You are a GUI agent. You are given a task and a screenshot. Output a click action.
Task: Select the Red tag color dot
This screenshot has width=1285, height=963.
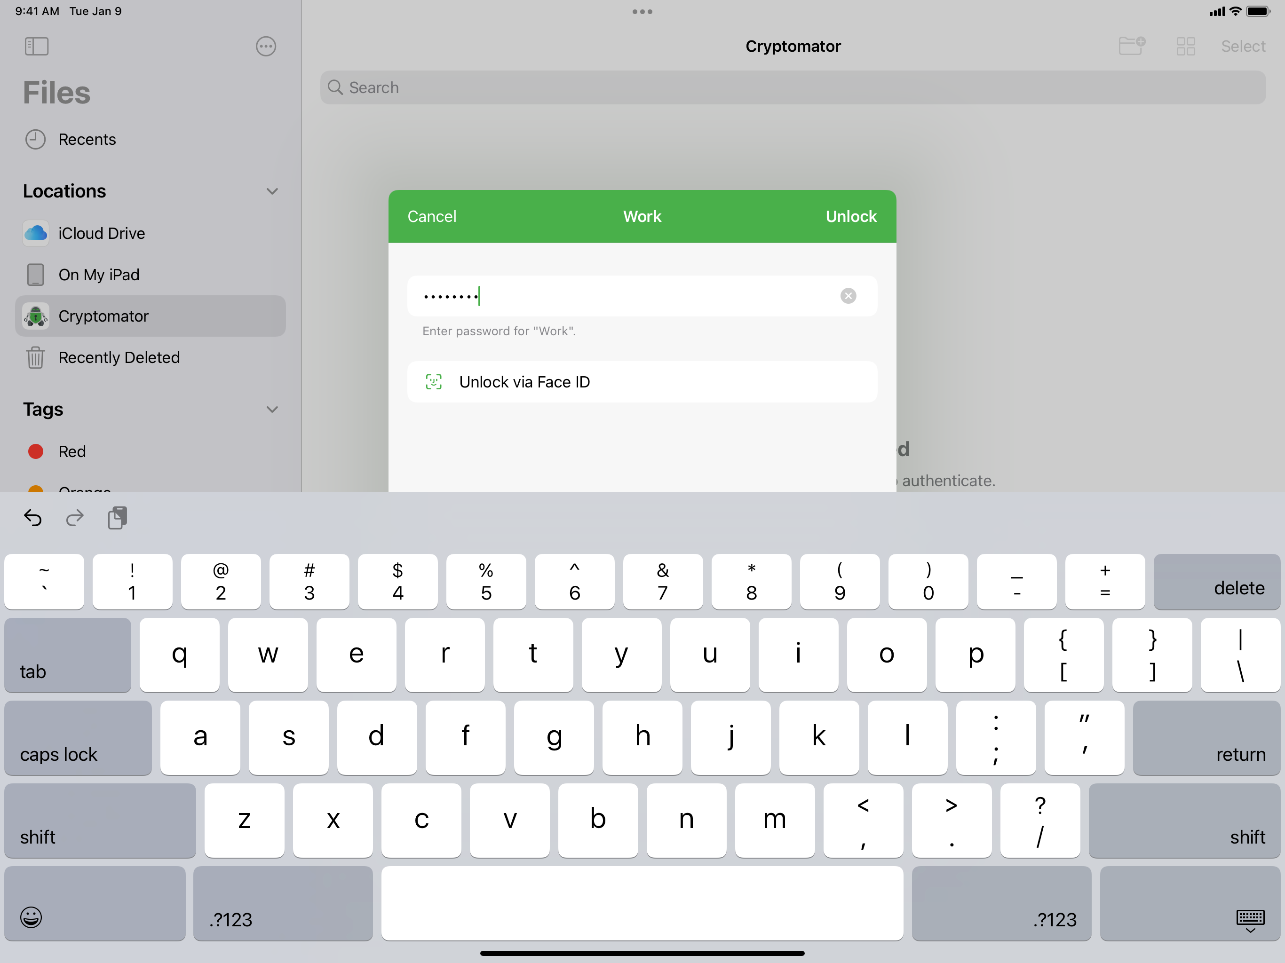click(x=36, y=451)
